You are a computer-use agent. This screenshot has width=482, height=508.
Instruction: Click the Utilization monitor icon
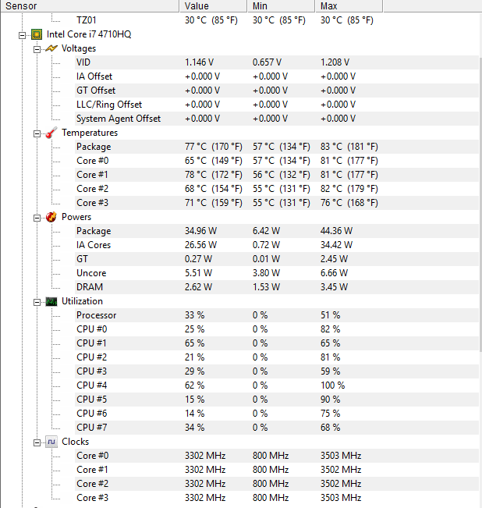pyautogui.click(x=51, y=301)
